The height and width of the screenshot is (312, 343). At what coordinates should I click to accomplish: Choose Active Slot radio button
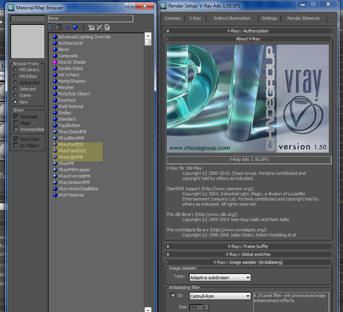point(15,83)
